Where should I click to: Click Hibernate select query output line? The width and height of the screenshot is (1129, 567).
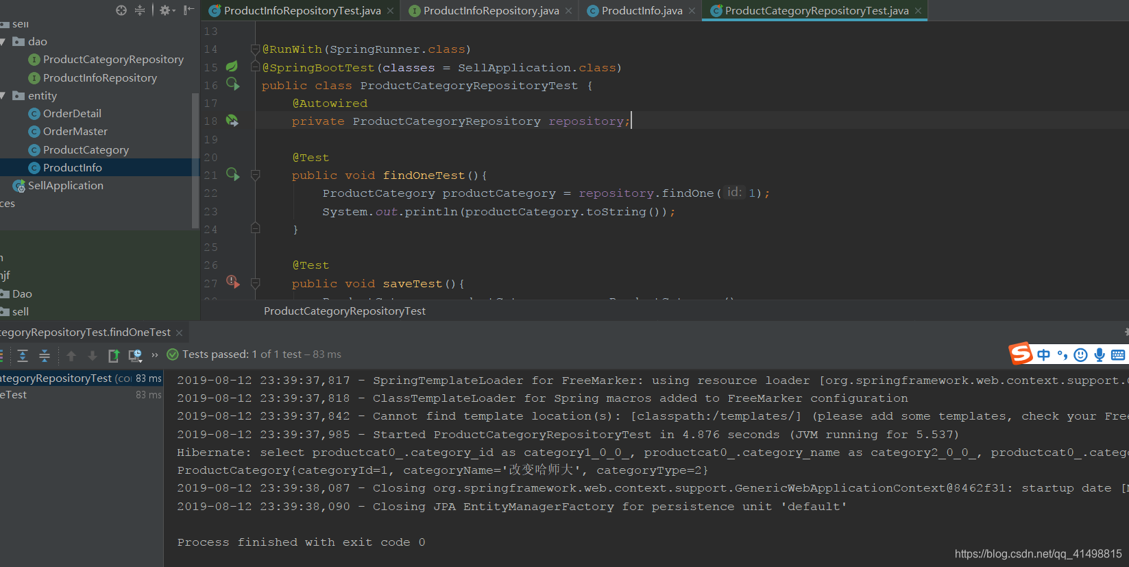coord(652,453)
